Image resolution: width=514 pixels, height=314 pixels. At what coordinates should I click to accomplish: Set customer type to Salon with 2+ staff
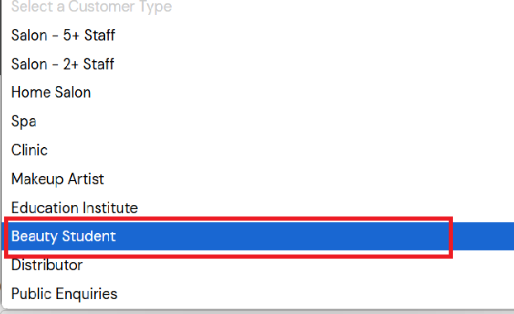(x=258, y=64)
